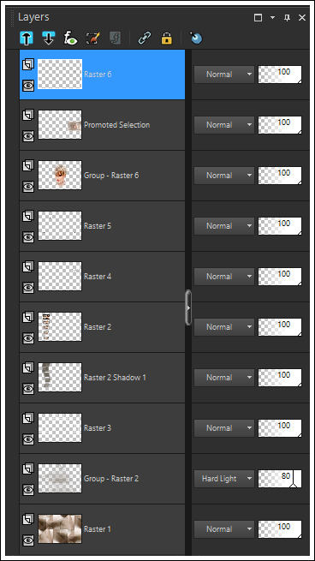This screenshot has height=561, width=315.
Task: Click the link layers chain icon
Action: 145,38
